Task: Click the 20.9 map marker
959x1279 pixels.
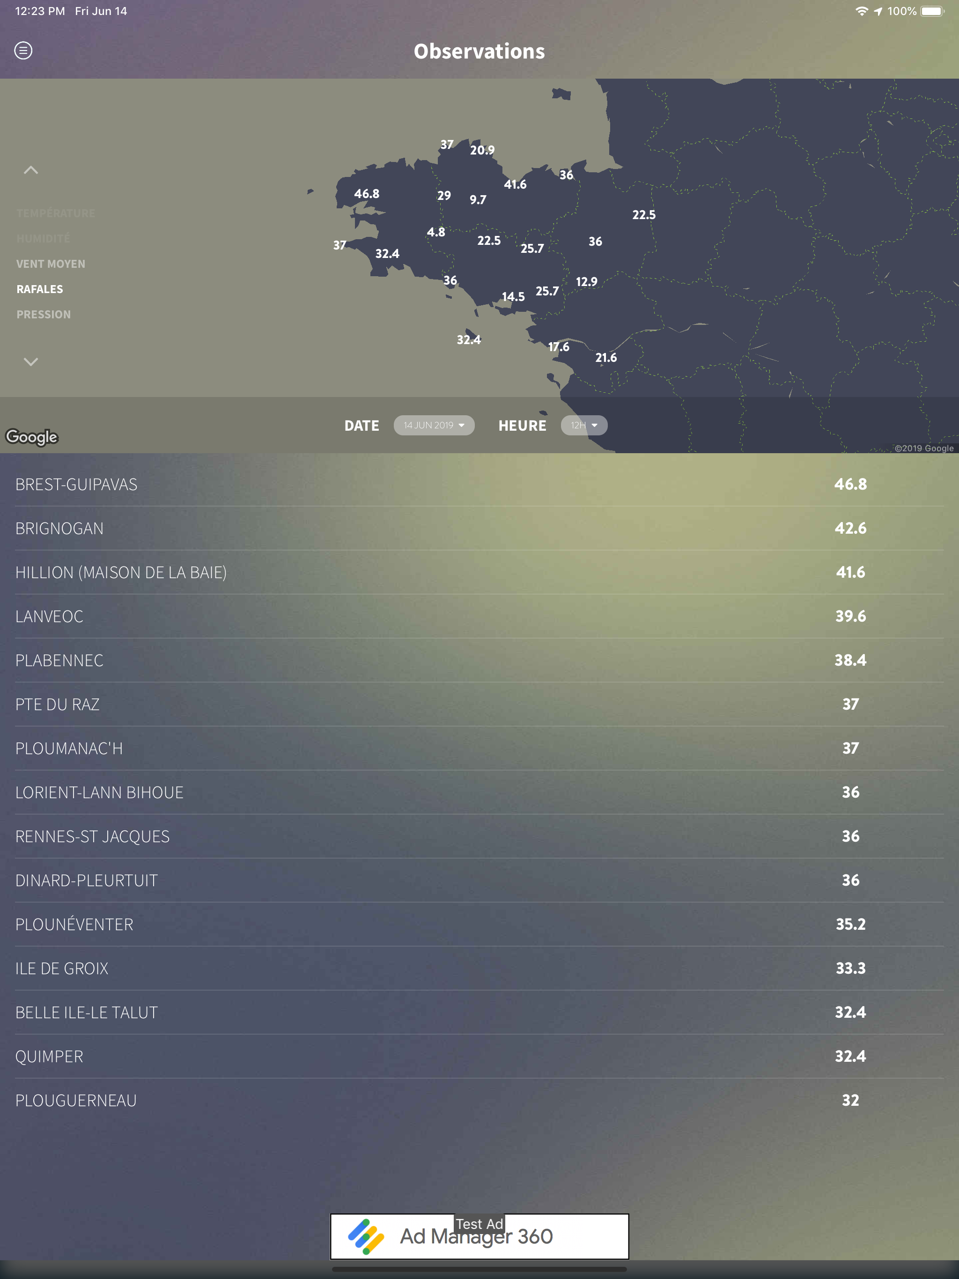Action: point(482,150)
